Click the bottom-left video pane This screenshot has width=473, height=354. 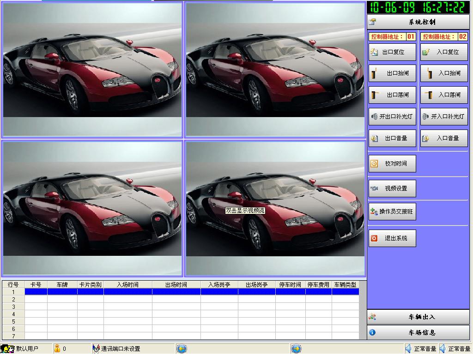point(92,208)
